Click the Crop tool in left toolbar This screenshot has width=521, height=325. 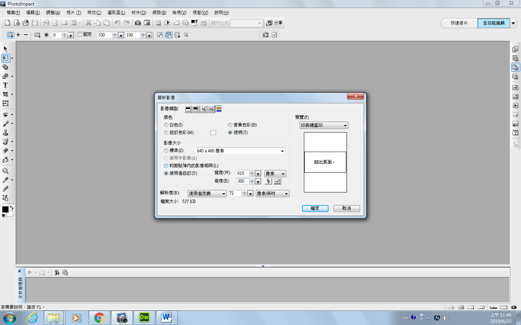(5, 94)
